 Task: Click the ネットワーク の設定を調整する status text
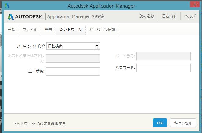point(39,124)
